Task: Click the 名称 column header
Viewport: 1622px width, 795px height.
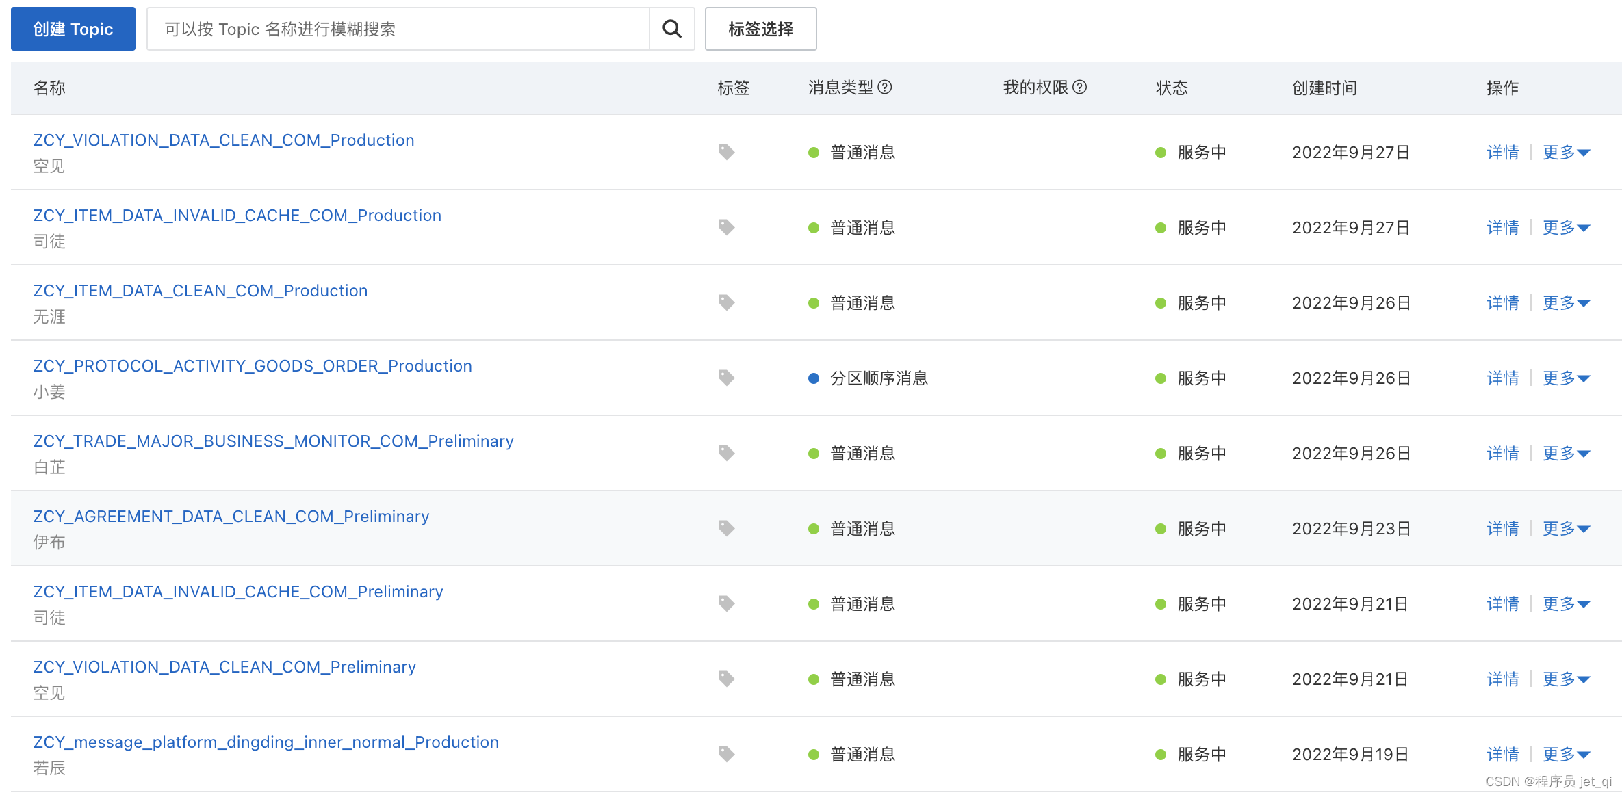Action: click(x=49, y=88)
